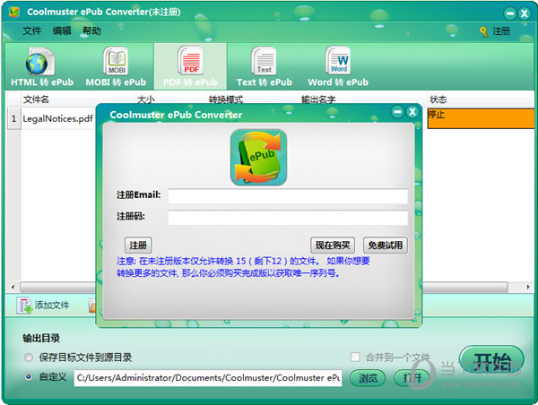This screenshot has height=405, width=538.
Task: Click into the 注册码 input field
Action: click(288, 218)
